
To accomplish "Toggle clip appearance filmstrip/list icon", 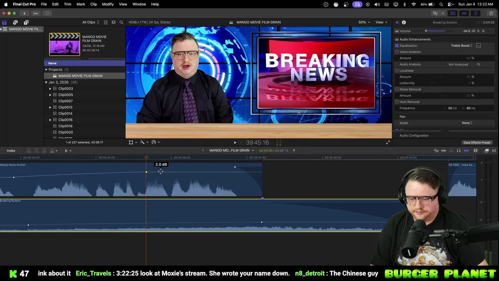I will point(106,22).
